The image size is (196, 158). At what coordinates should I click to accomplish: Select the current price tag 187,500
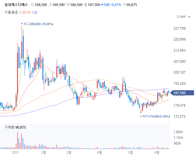click(182, 93)
